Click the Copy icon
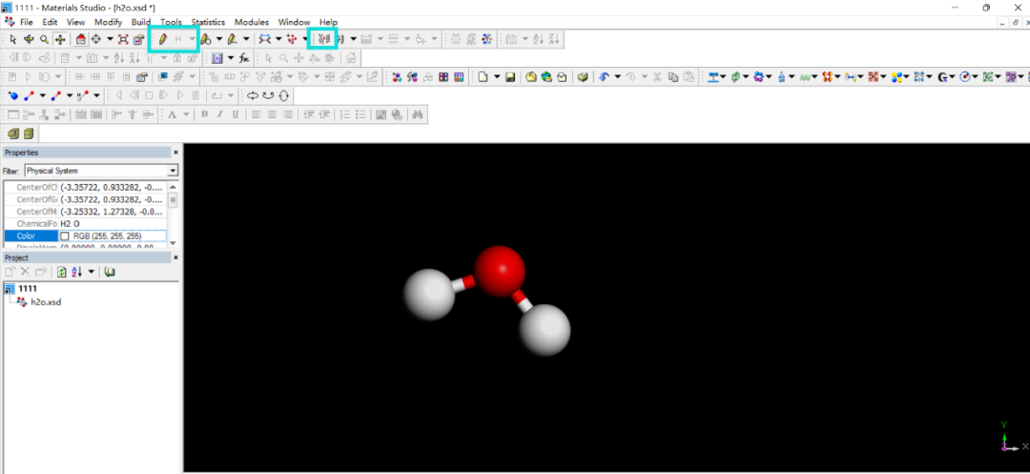 pyautogui.click(x=672, y=77)
